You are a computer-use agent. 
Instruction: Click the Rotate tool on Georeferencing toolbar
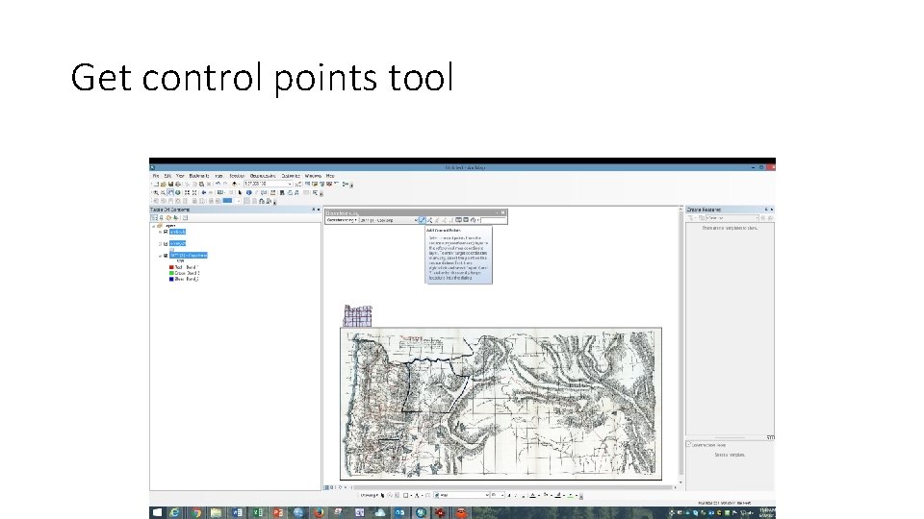point(474,220)
